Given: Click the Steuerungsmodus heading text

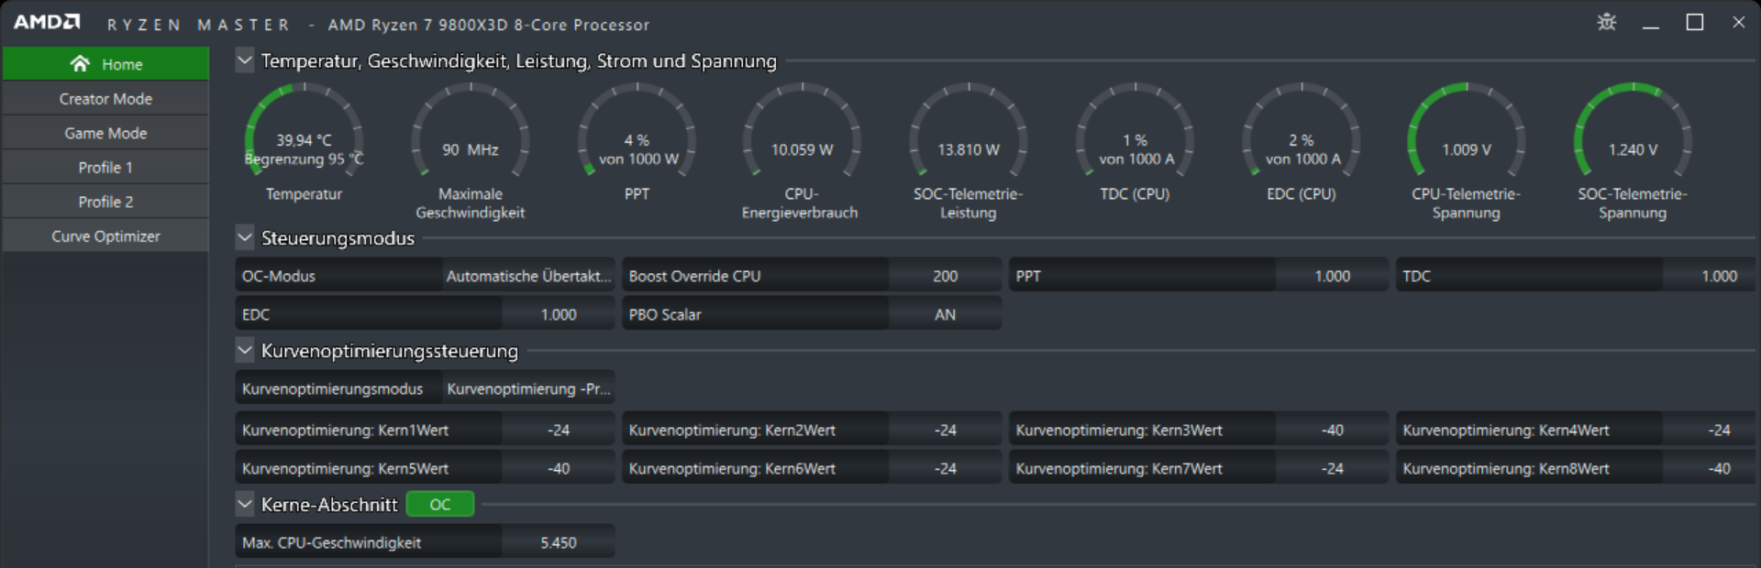Looking at the screenshot, I should (338, 238).
